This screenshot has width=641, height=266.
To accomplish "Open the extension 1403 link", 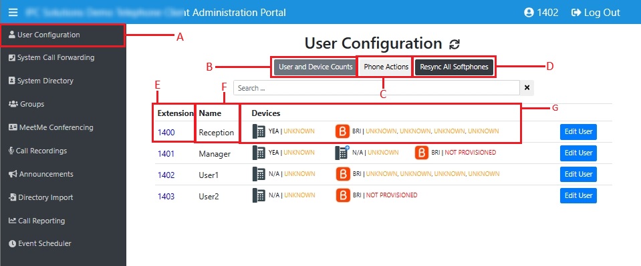I will [x=166, y=197].
